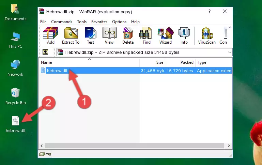Click the WinRAR title bar icon
The image size is (262, 165).
coord(42,11)
